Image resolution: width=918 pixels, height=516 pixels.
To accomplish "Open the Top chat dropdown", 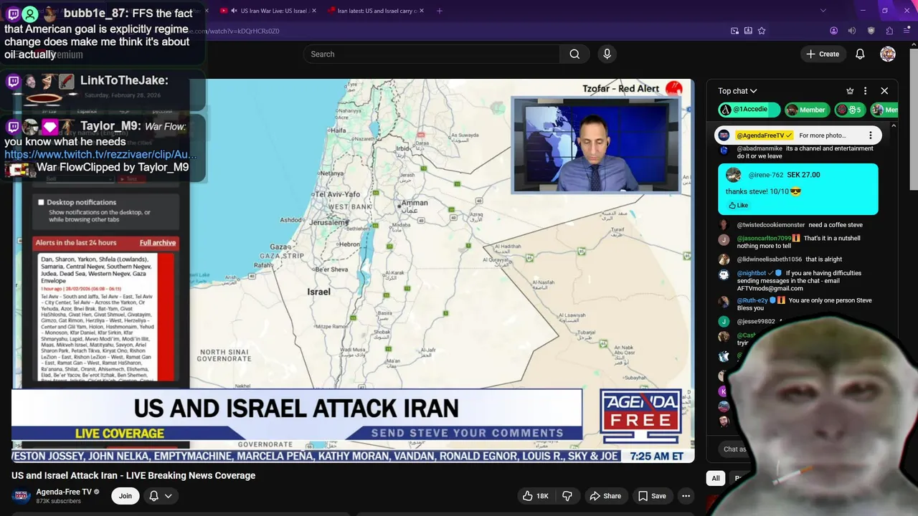I will click(x=737, y=91).
